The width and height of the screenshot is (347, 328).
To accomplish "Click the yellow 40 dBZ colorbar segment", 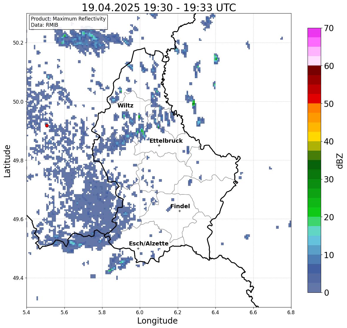I will (314, 137).
